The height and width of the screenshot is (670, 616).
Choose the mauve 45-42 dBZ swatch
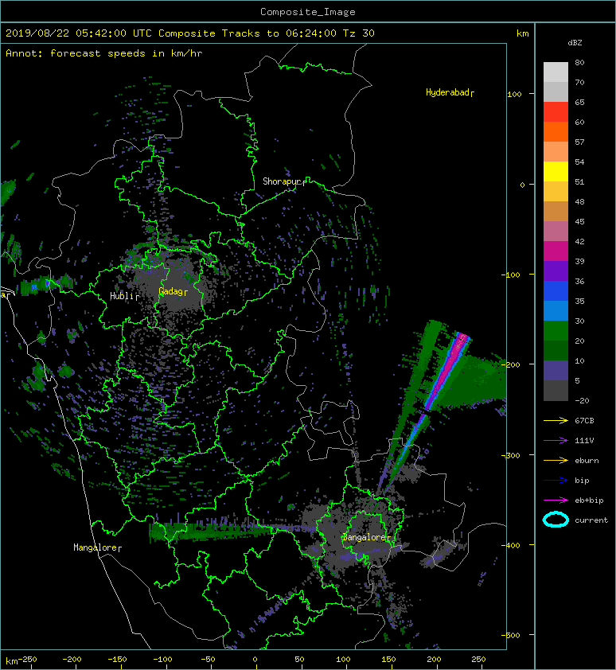556,232
